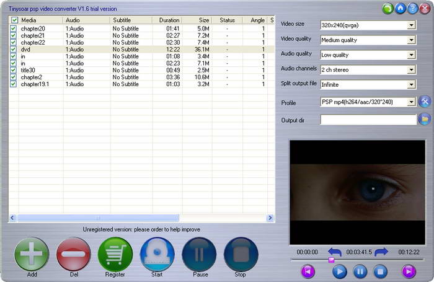
Task: Click the '1:Audio' cell for chapter22
Action: click(74, 42)
